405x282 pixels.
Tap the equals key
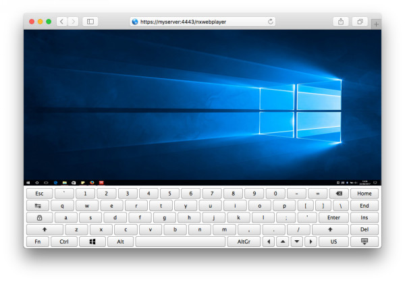(x=318, y=194)
